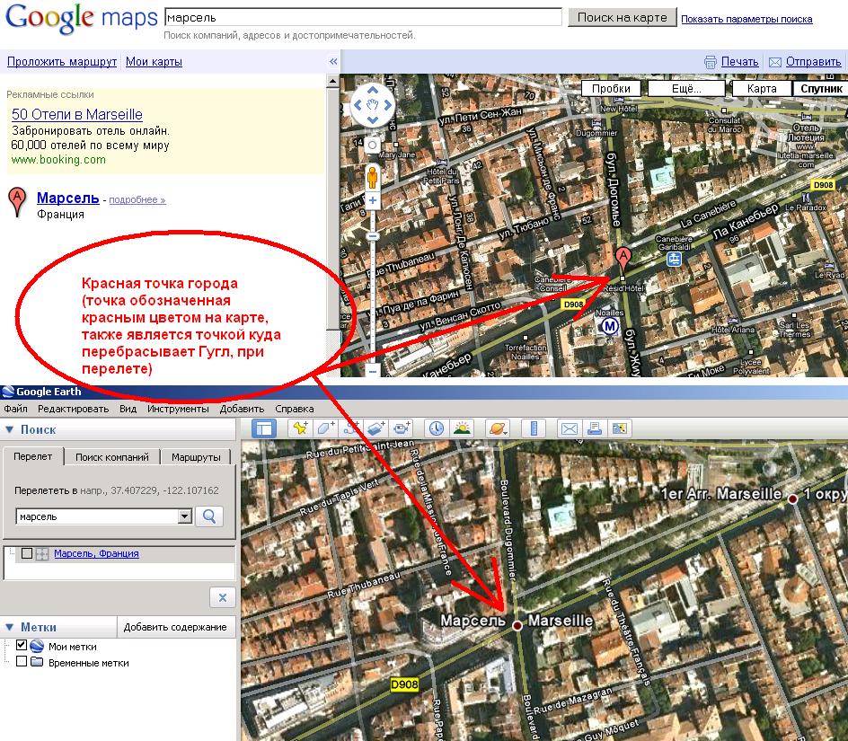This screenshot has height=741, width=848.
Task: Open the Редактировать menu
Action: [x=73, y=409]
